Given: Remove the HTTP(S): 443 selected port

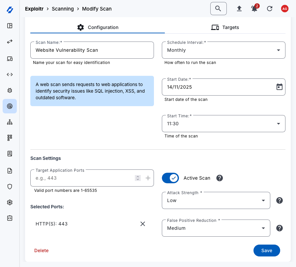Looking at the screenshot, I should (143, 224).
